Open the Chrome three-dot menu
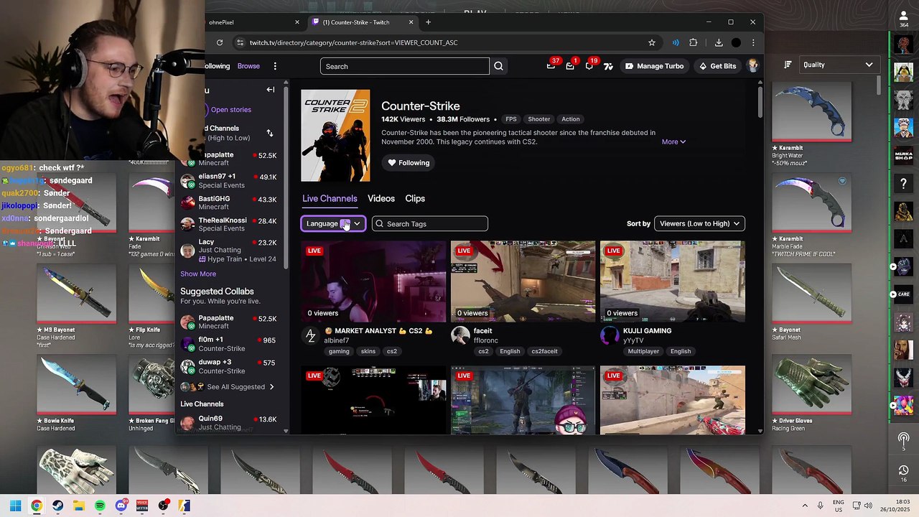 click(x=752, y=42)
